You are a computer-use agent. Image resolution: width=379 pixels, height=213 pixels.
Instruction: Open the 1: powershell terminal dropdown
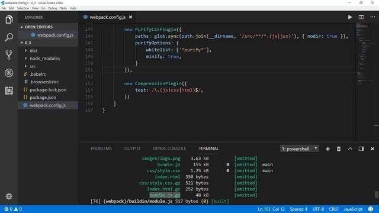click(x=299, y=149)
